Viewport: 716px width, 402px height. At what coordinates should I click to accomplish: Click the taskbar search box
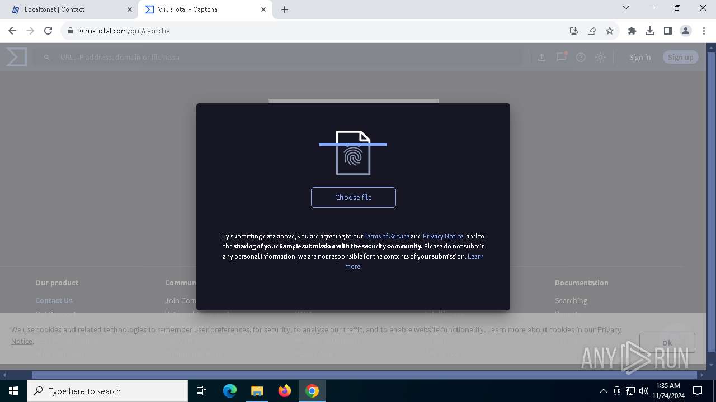[x=107, y=391]
